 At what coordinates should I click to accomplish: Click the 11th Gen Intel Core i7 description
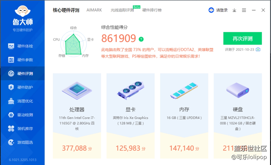(77, 123)
